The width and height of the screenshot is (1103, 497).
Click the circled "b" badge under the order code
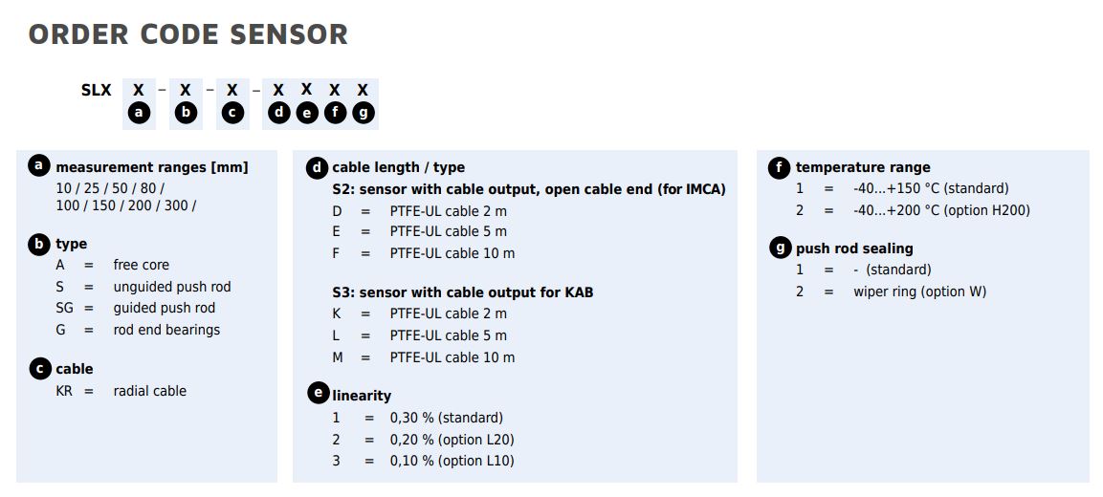point(186,113)
